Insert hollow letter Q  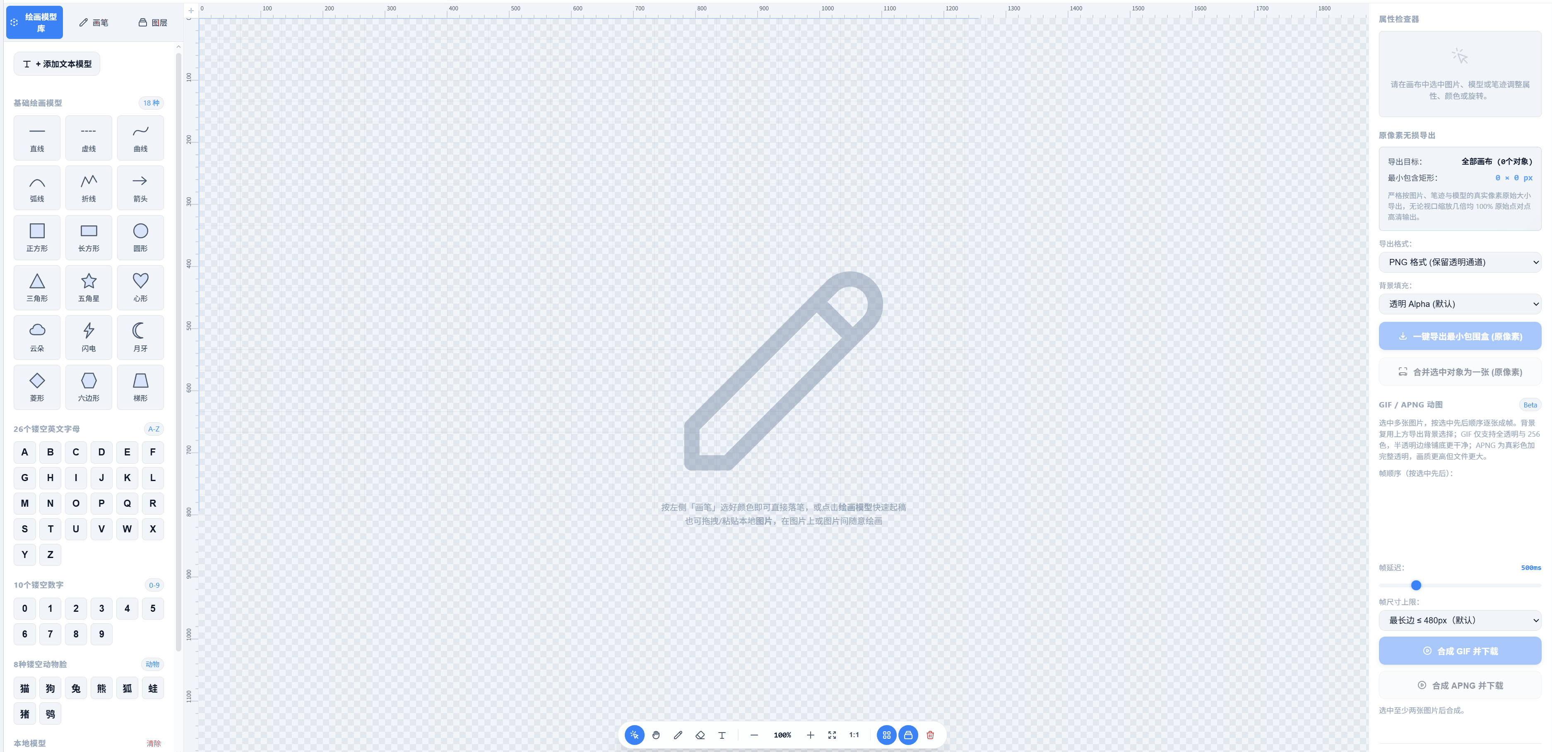click(x=127, y=503)
